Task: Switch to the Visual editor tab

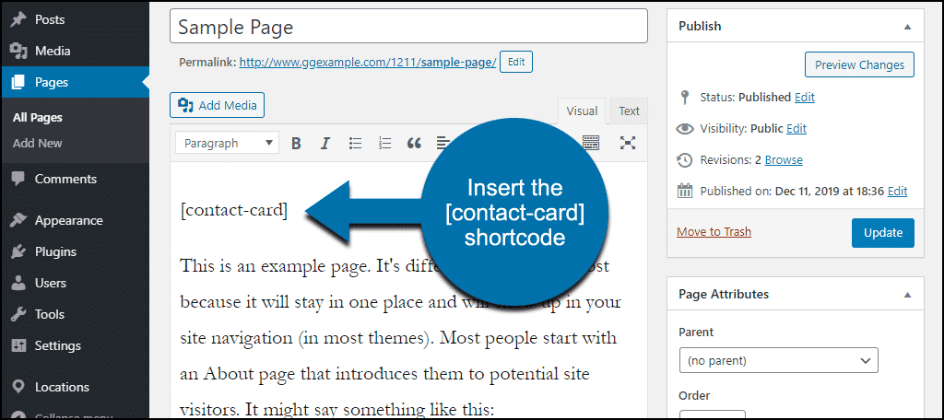Action: (x=582, y=111)
